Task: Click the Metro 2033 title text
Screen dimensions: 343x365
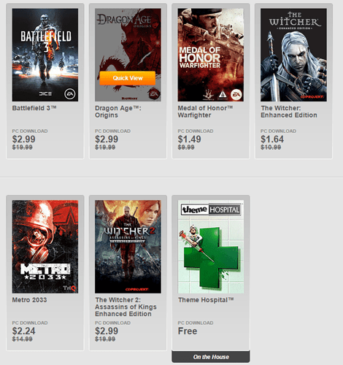Action: (29, 300)
